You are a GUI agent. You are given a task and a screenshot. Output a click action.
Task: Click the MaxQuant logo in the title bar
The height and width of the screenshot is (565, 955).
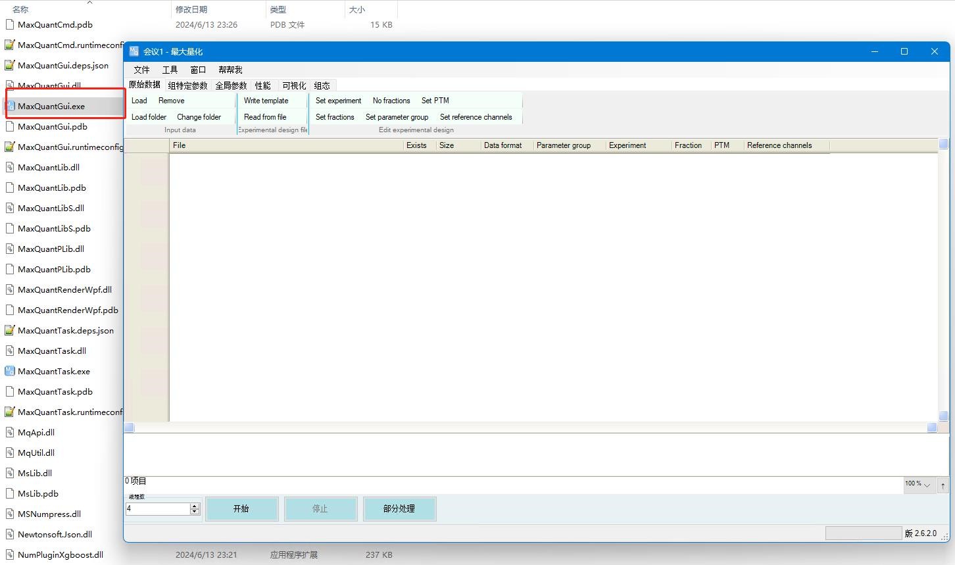pos(134,51)
